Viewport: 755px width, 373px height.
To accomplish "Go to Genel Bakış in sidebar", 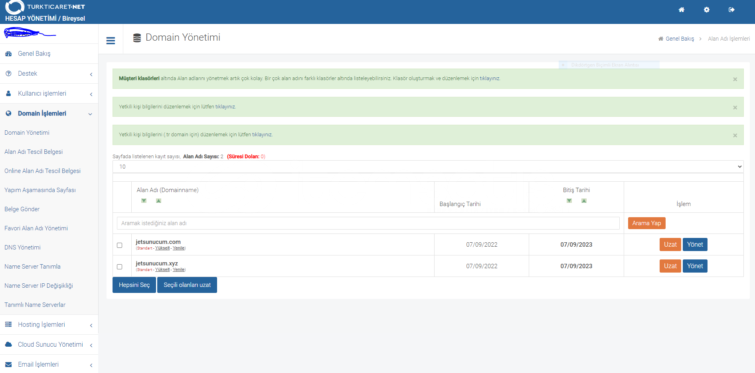I will click(34, 54).
